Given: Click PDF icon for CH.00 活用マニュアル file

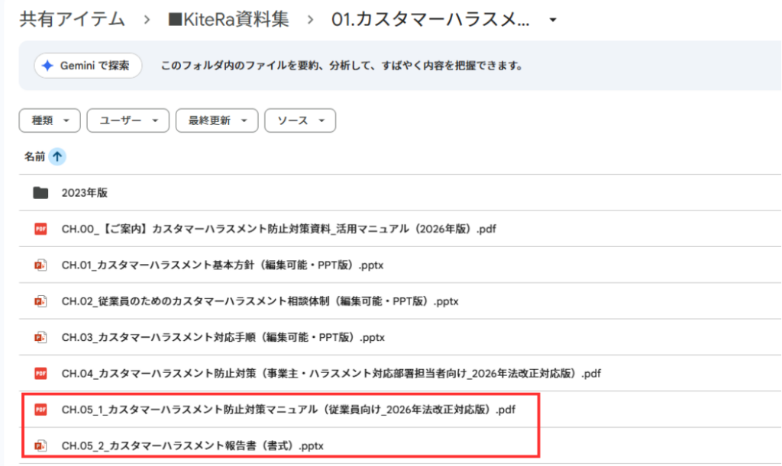Looking at the screenshot, I should click(40, 229).
